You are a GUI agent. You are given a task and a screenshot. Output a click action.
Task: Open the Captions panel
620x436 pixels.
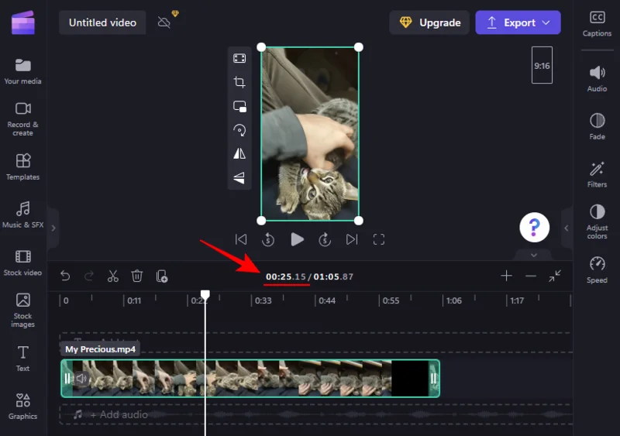tap(597, 24)
